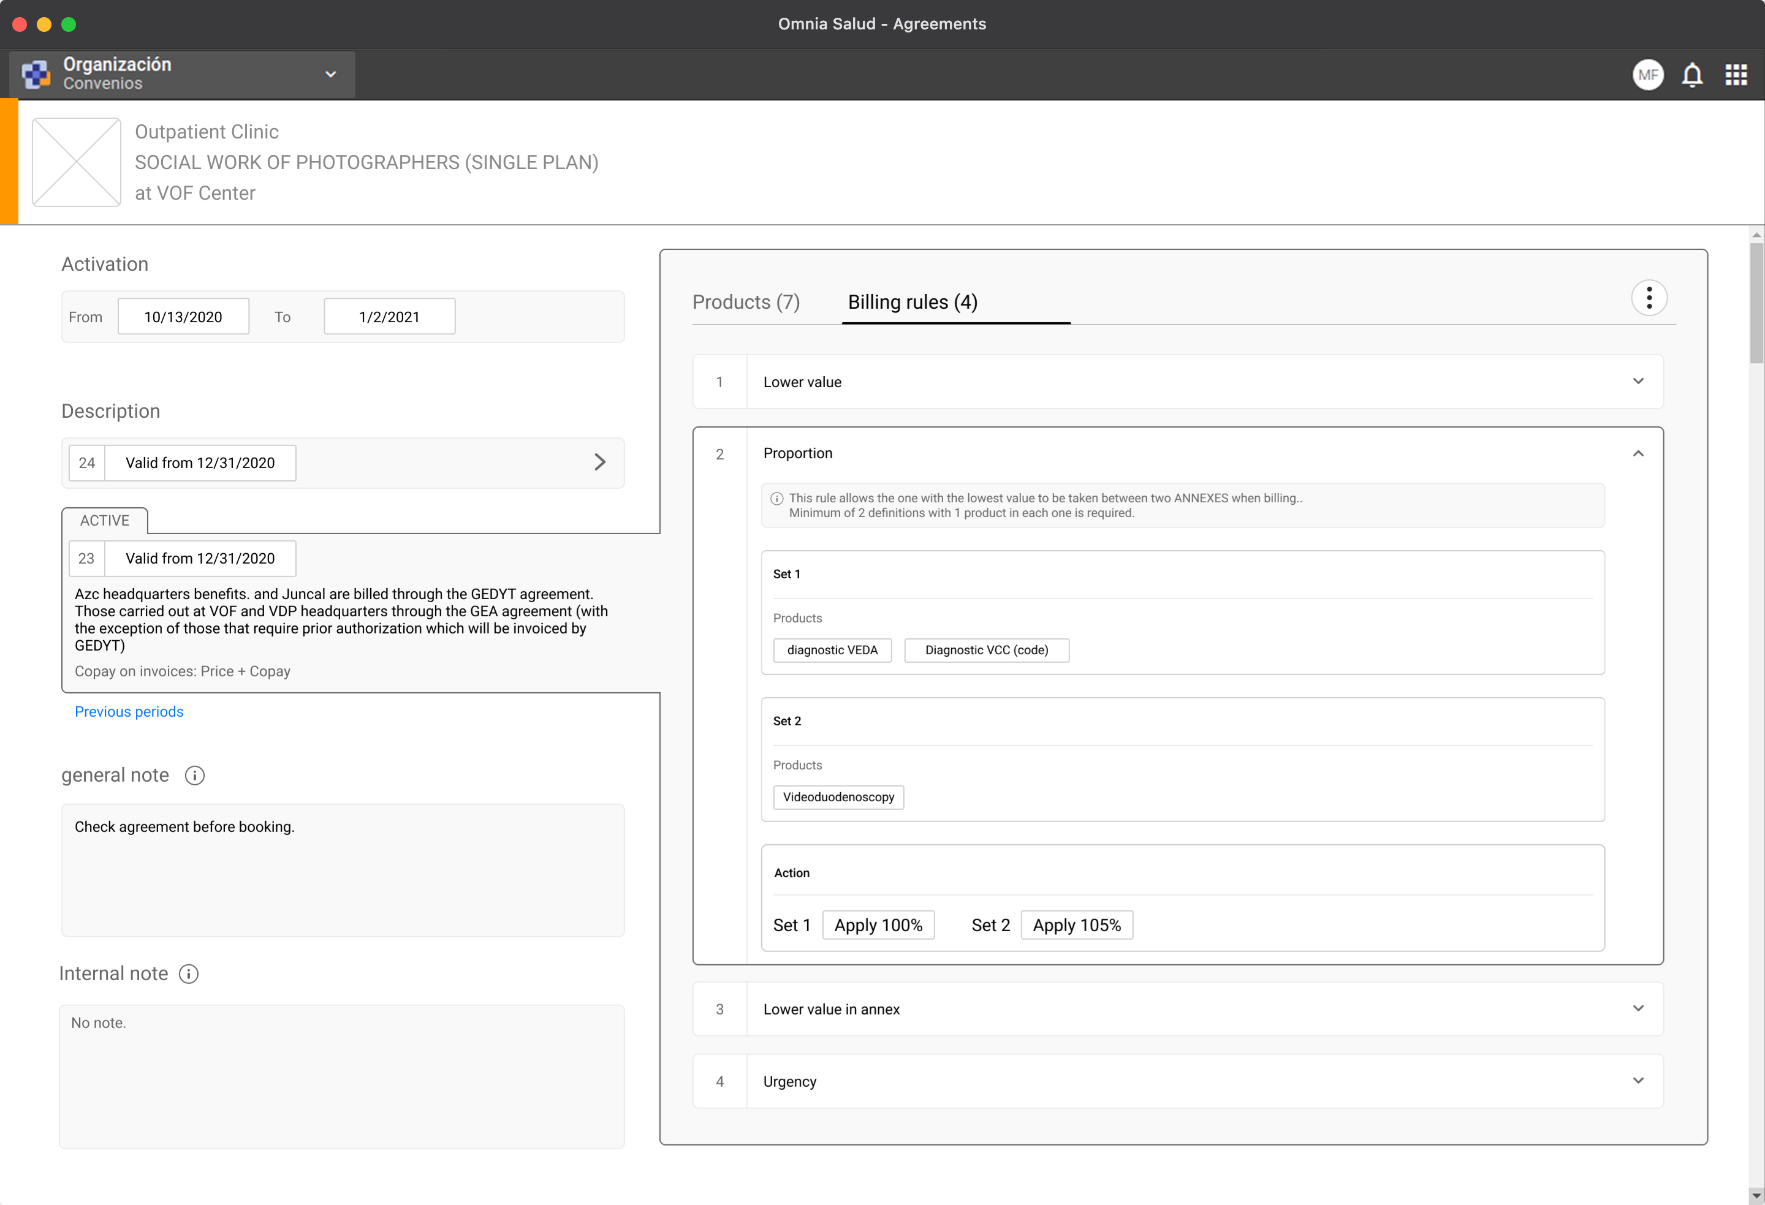1765x1205 pixels.
Task: Click the page scrollbar down arrow
Action: click(1756, 1196)
